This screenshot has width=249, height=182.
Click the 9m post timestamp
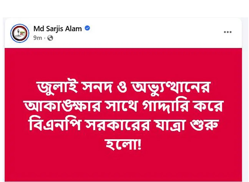tap(38, 38)
